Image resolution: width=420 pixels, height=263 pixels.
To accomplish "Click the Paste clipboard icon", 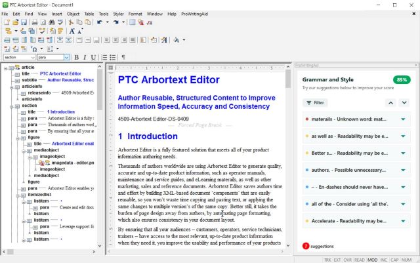I will (88, 22).
